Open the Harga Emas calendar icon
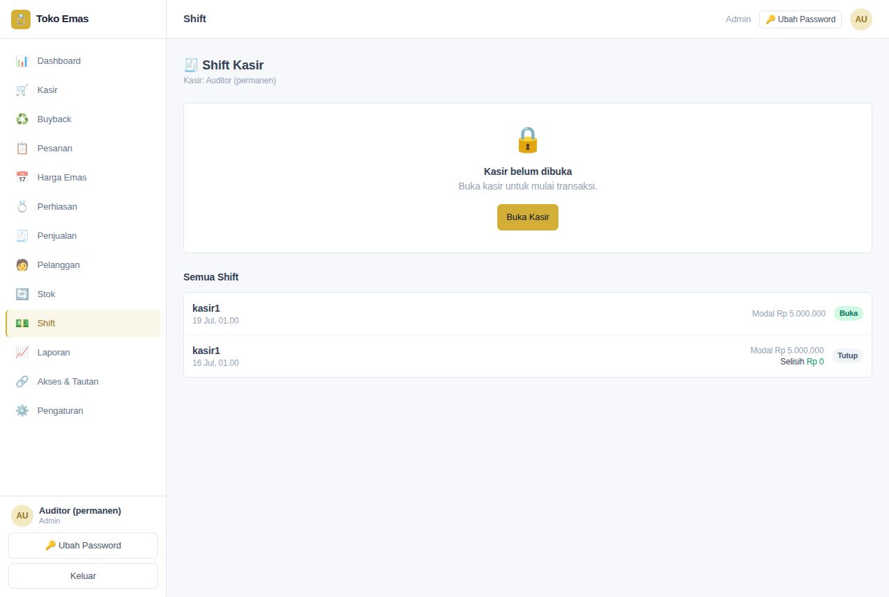 tap(22, 178)
